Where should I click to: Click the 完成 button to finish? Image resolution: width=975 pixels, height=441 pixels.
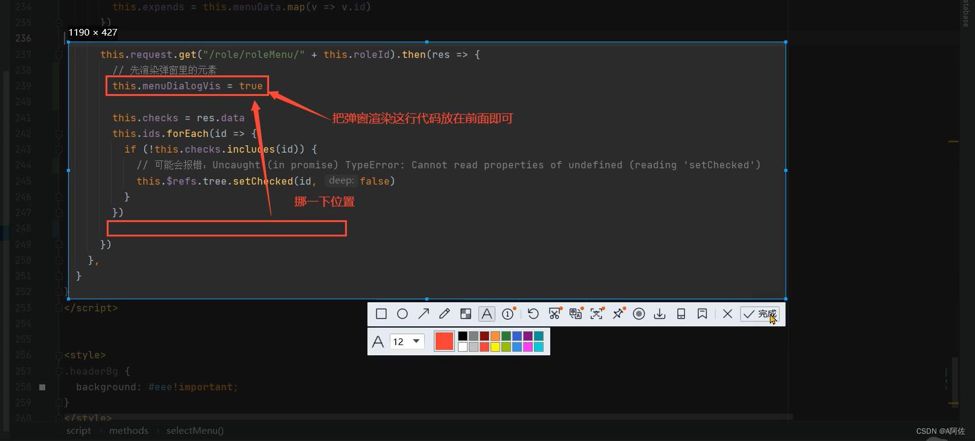760,314
